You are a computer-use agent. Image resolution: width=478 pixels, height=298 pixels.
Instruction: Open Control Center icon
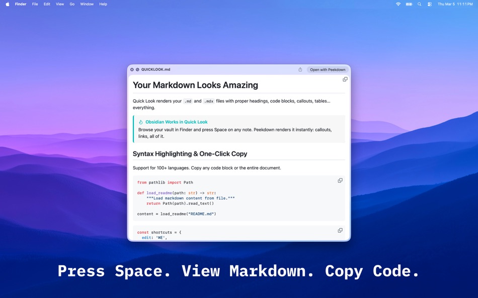(430, 4)
